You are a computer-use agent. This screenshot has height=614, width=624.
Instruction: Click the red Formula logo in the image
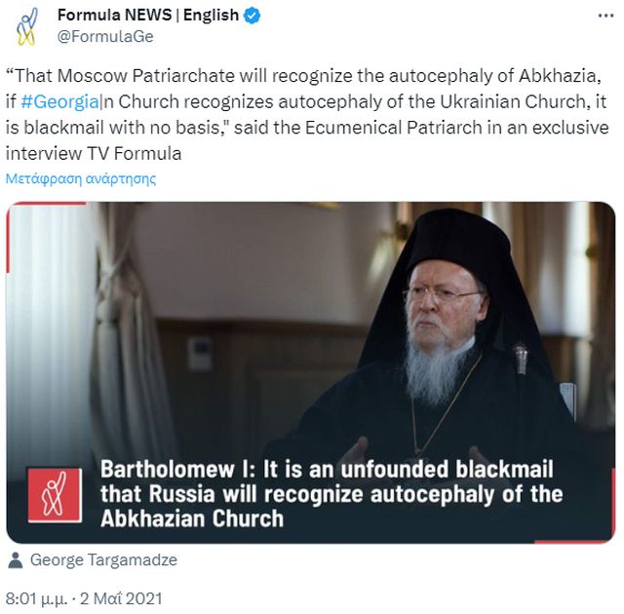[55, 495]
